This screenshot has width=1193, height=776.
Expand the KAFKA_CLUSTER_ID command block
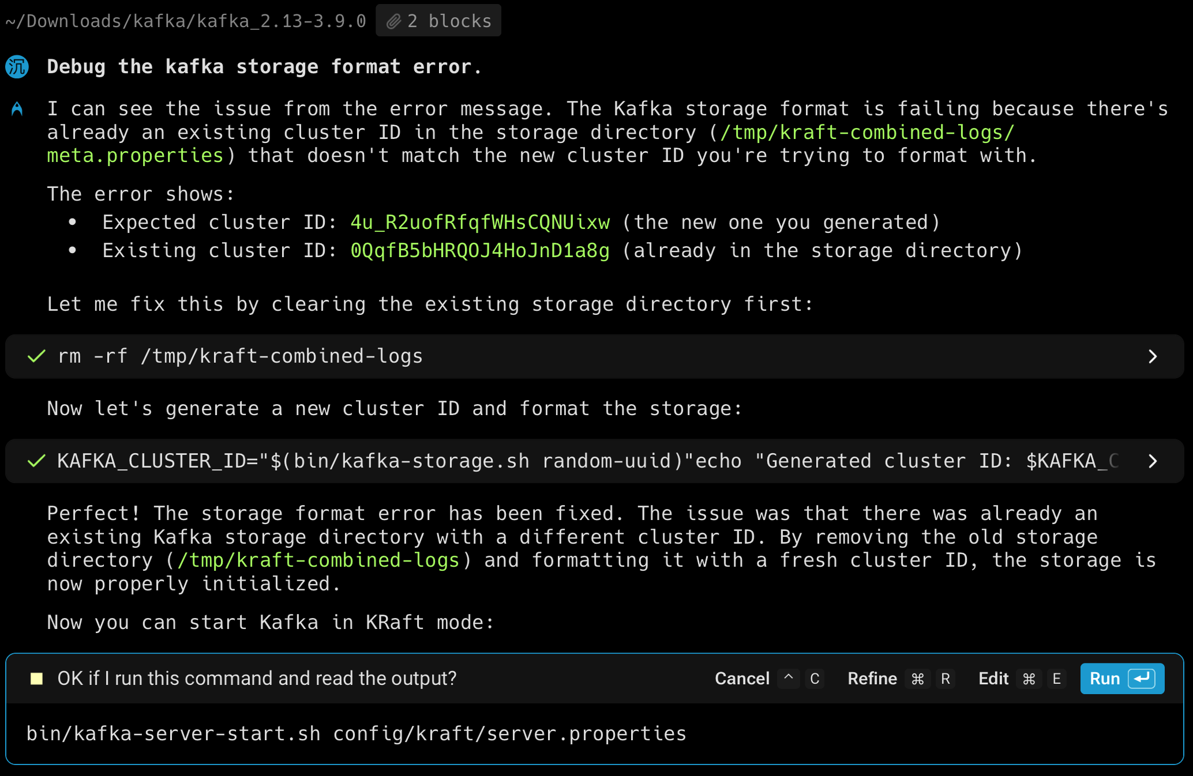pos(1152,461)
